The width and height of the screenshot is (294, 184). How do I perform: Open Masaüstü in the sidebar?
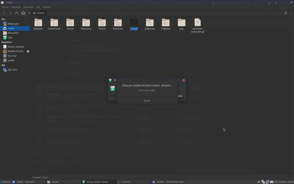click(15, 33)
